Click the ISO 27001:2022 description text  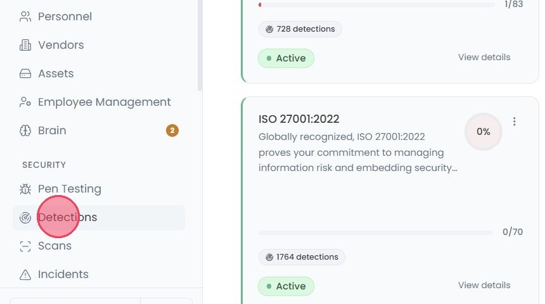click(357, 152)
